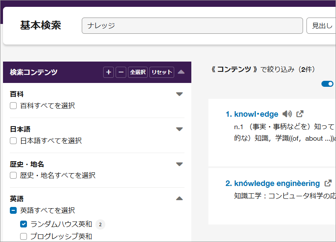This screenshot has height=242, width=336.
Task: Collapse the 英語 section
Action: coord(179,198)
